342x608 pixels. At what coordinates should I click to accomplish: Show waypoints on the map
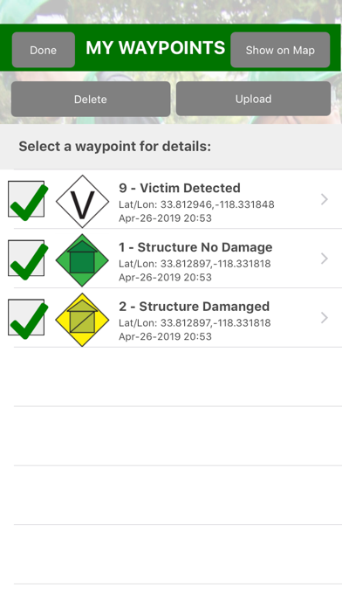(280, 50)
